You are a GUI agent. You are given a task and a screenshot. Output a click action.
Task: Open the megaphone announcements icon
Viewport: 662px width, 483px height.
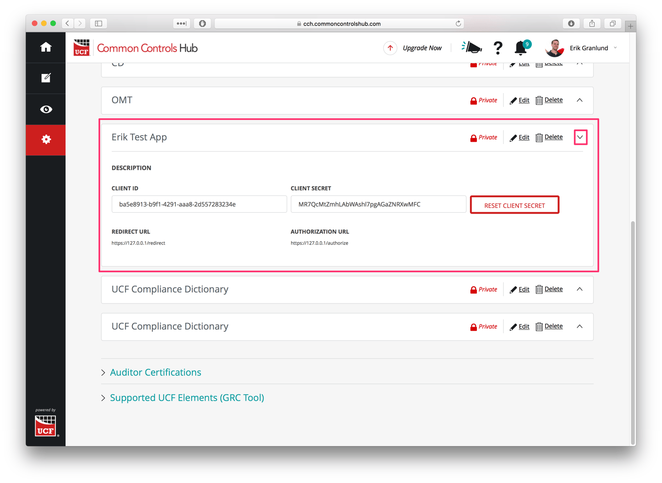tap(471, 47)
